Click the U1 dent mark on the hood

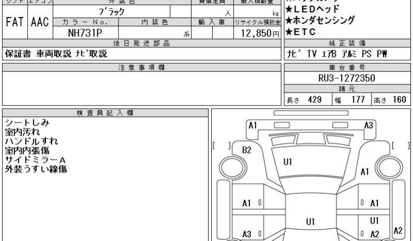click(288, 162)
